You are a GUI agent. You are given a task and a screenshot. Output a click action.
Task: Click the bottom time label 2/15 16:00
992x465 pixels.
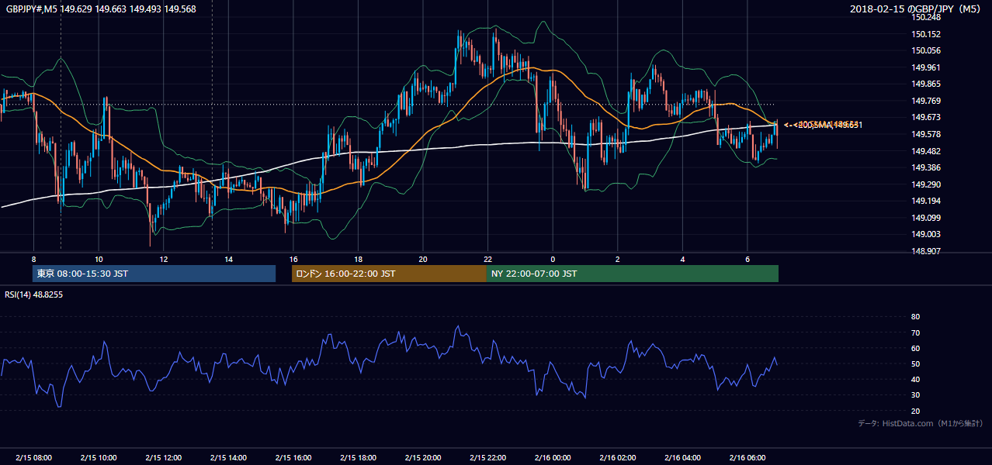[293, 458]
